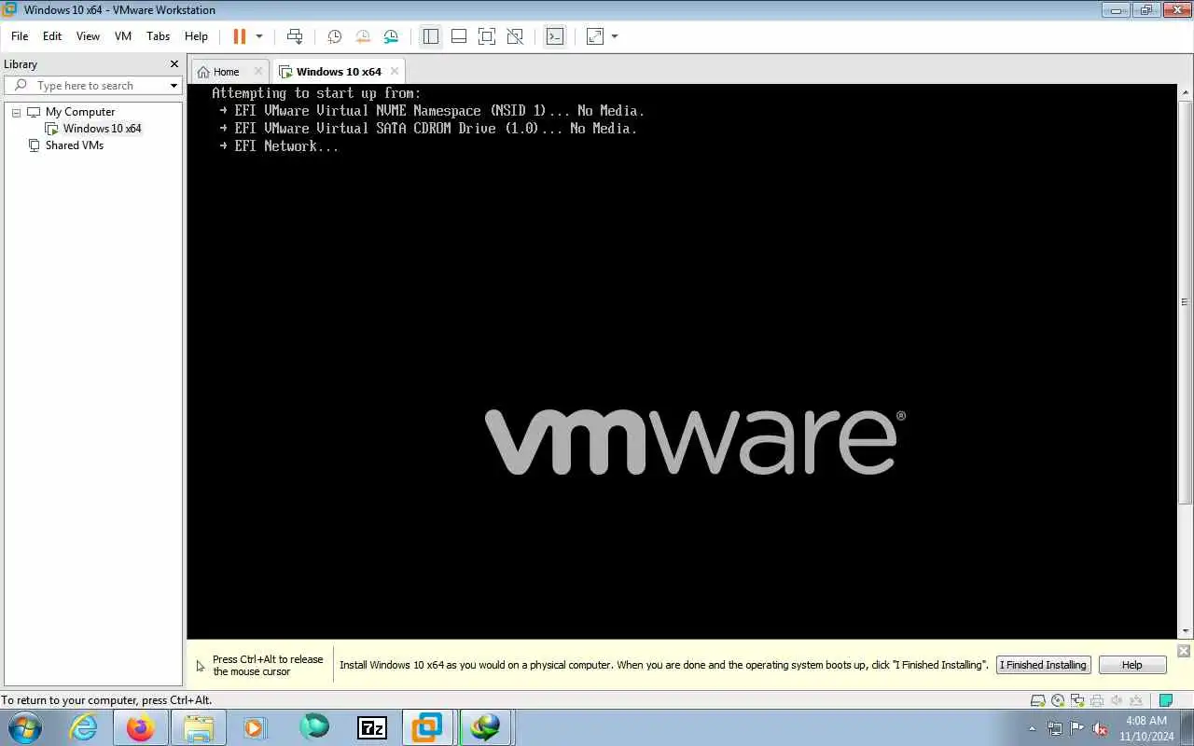Image resolution: width=1194 pixels, height=746 pixels.
Task: Click the VM console vertical scrollbar
Action: [x=1185, y=303]
